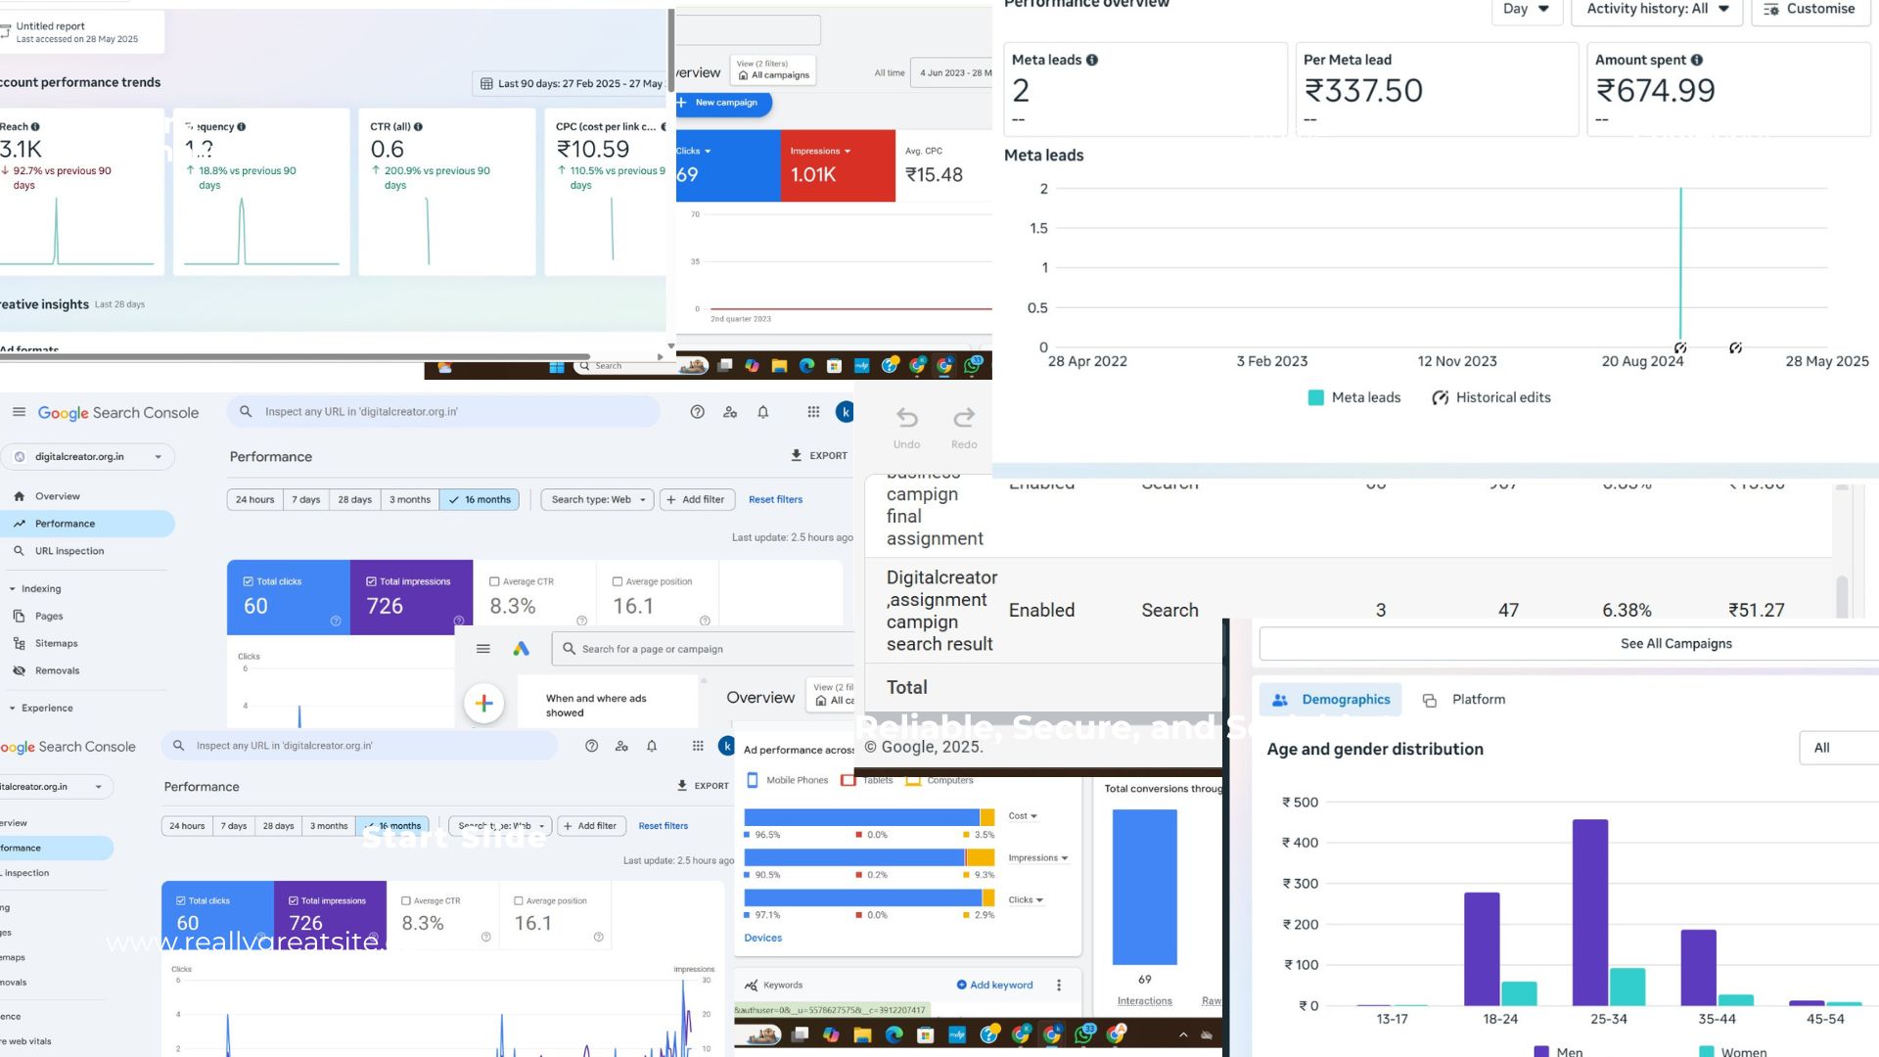The width and height of the screenshot is (1879, 1057).
Task: Enable Average position checkbox in bottom Search Console
Action: [519, 900]
